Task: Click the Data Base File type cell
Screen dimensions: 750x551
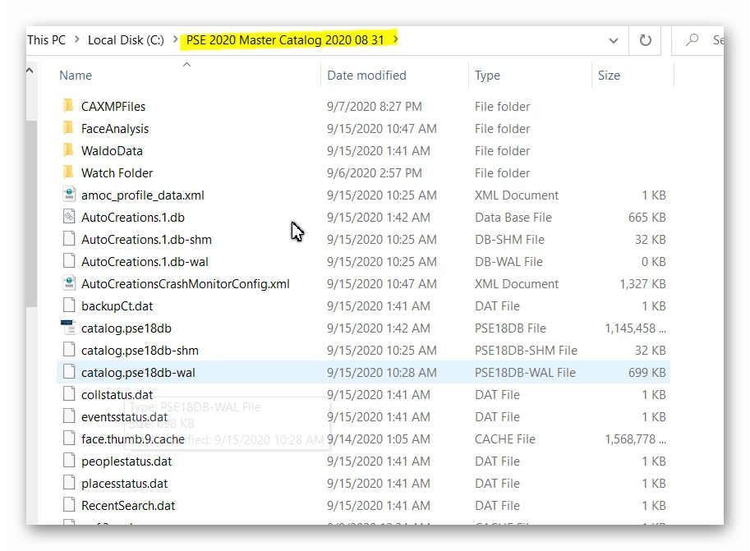Action: (513, 218)
